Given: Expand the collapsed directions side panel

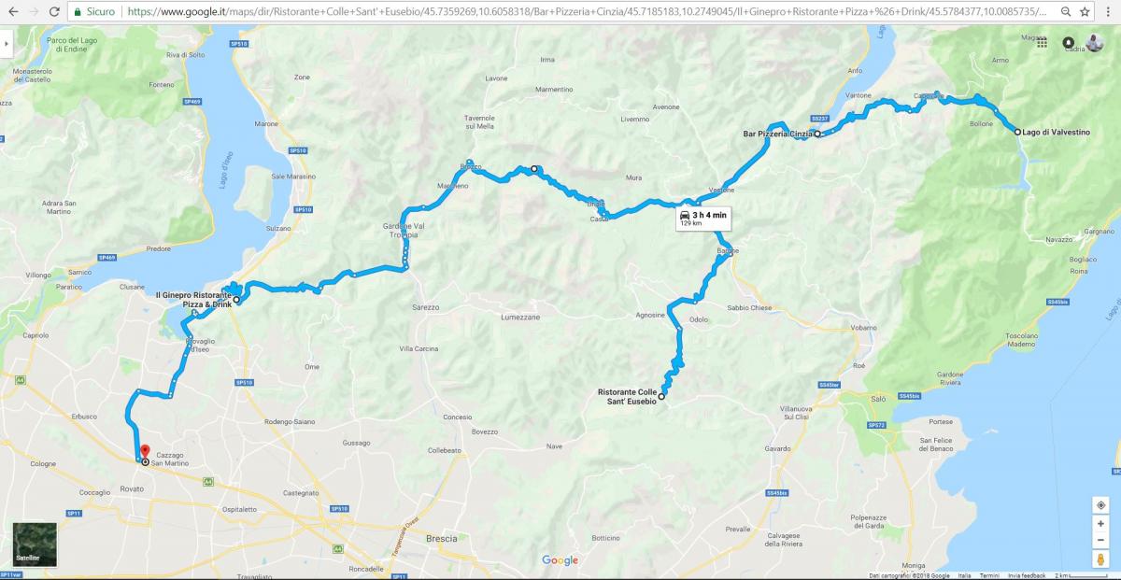Looking at the screenshot, I should pyautogui.click(x=5, y=43).
